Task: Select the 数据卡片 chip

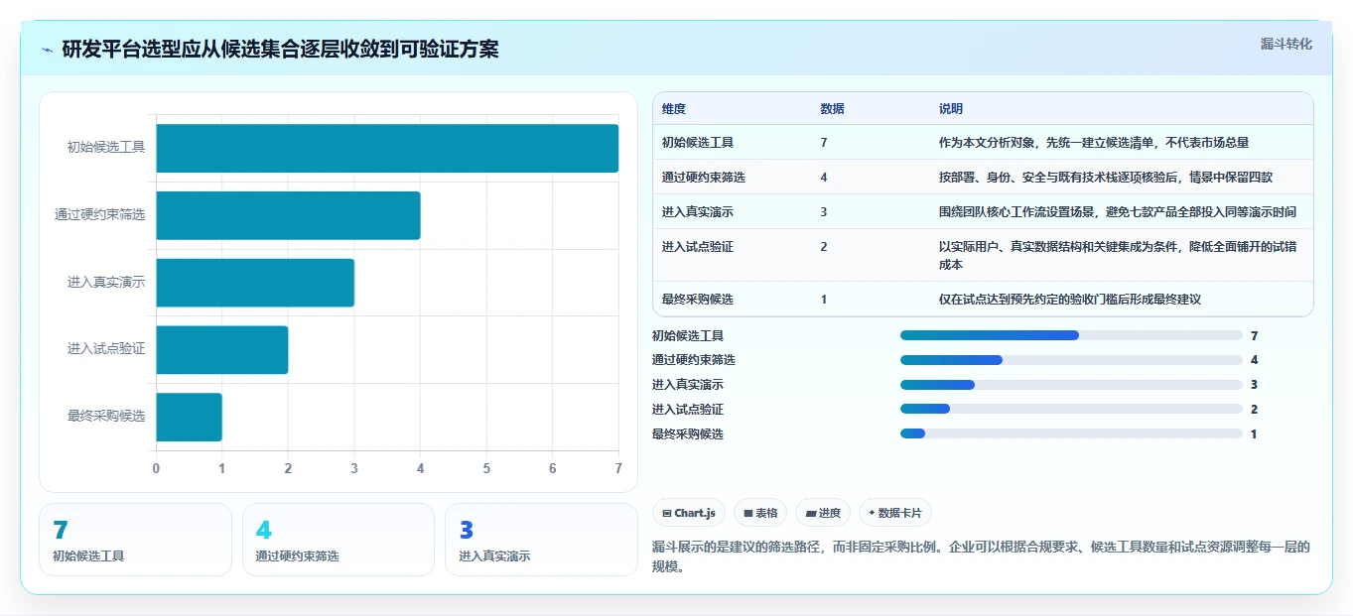Action: [895, 513]
